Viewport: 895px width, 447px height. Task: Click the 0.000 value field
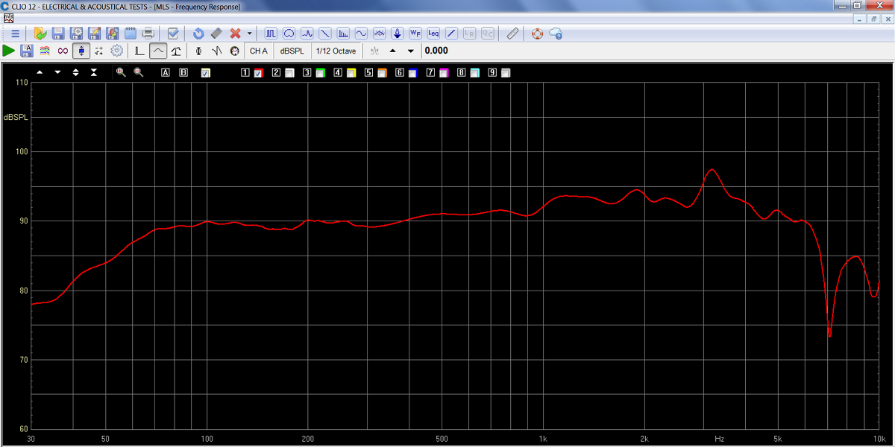click(436, 51)
